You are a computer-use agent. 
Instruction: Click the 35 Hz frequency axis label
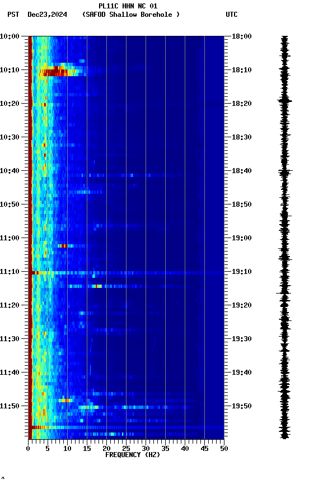(x=165, y=449)
